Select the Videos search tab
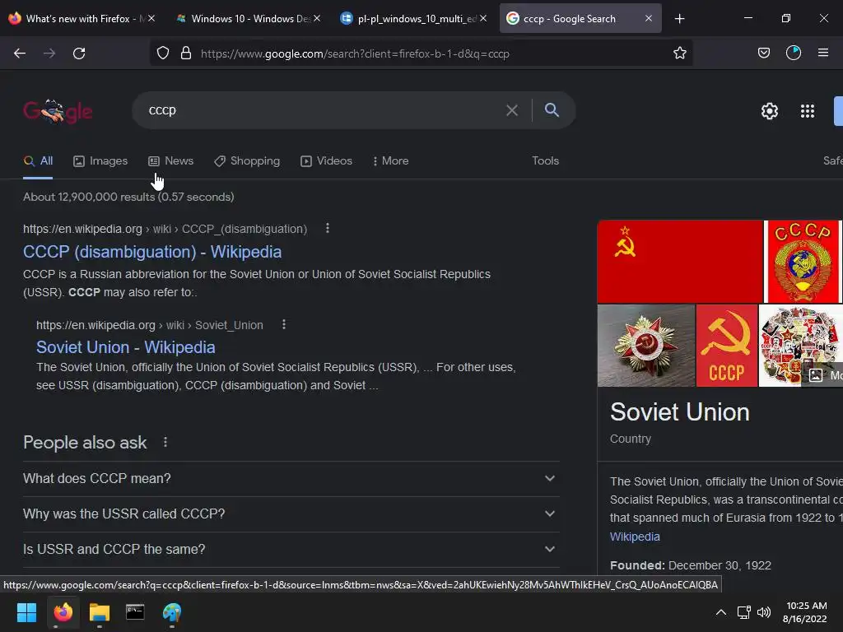843x632 pixels. pyautogui.click(x=326, y=160)
